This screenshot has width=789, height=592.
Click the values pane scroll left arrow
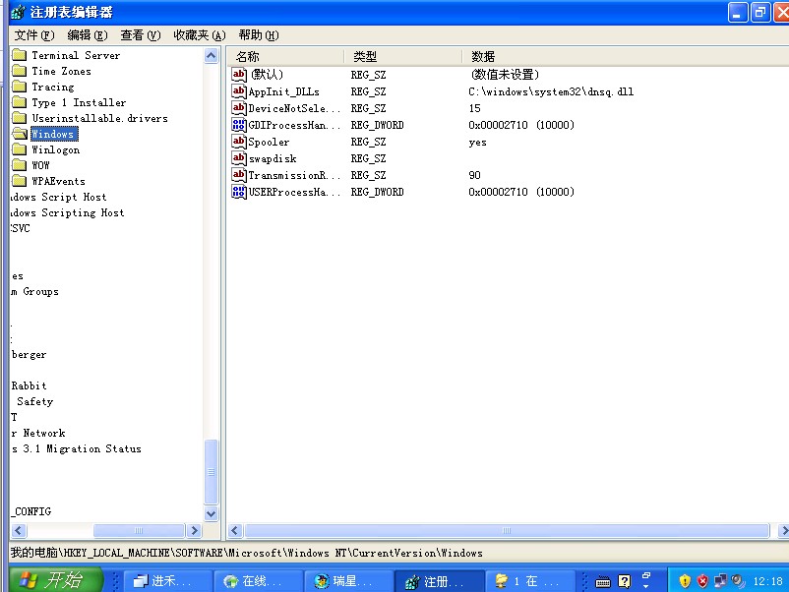pos(235,530)
